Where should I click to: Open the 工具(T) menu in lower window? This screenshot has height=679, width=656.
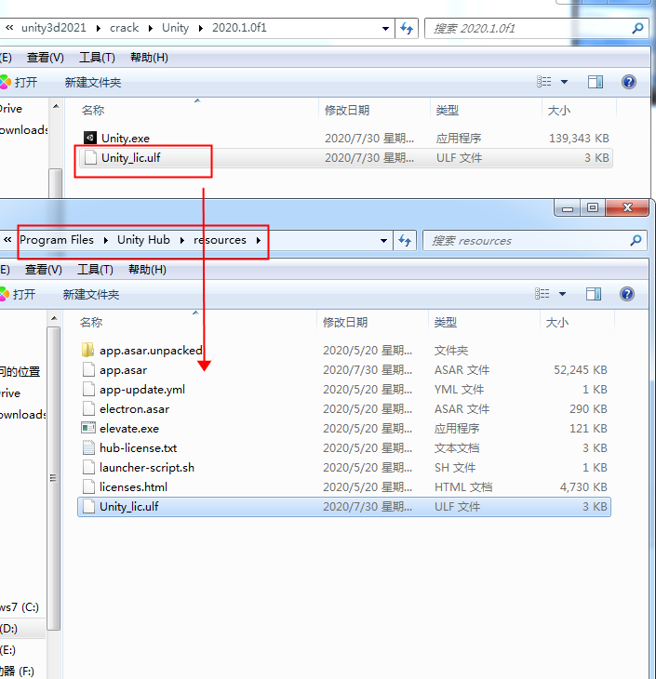95,270
